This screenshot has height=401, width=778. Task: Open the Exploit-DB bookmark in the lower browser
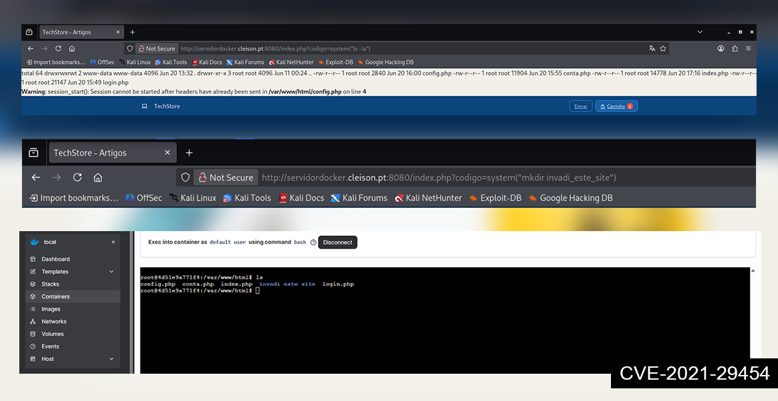[x=495, y=198]
